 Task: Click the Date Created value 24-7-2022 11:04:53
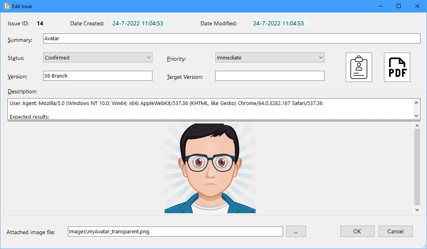pos(138,23)
